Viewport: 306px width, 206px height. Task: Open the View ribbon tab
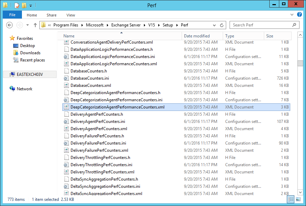tap(71, 15)
